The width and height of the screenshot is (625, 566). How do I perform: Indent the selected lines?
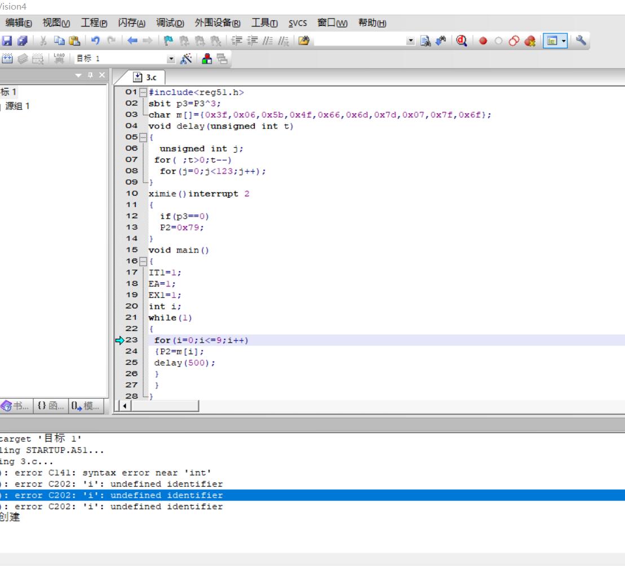[x=237, y=41]
